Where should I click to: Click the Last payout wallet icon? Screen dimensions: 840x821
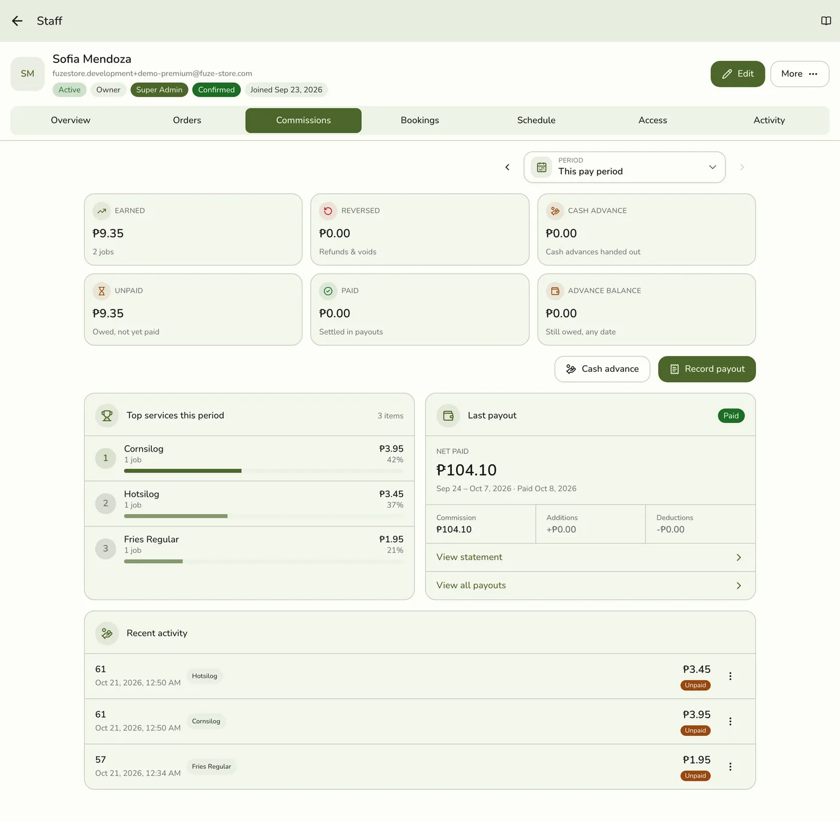pos(448,416)
